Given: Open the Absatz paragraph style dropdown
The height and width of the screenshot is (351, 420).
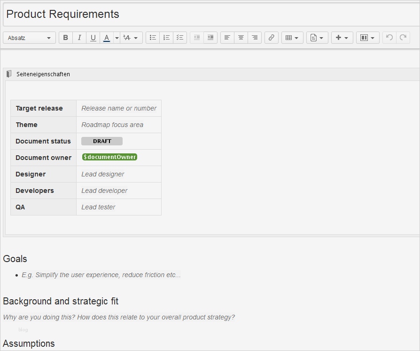Looking at the screenshot, I should pyautogui.click(x=29, y=38).
